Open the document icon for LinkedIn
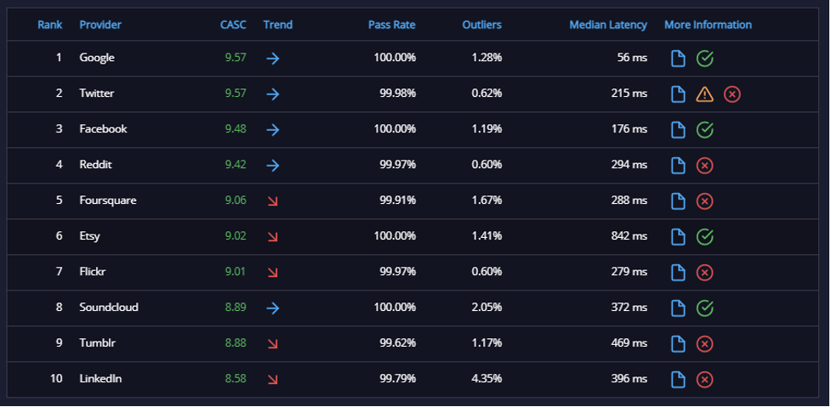This screenshot has height=407, width=831. (x=678, y=380)
